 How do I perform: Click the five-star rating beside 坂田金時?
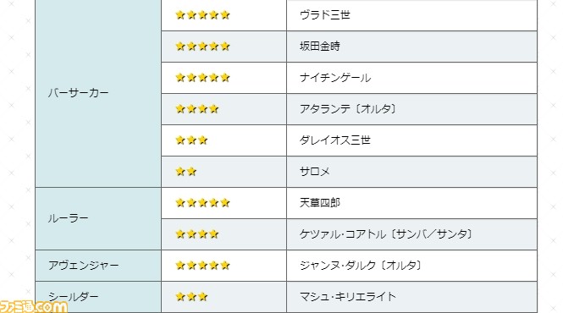[202, 47]
